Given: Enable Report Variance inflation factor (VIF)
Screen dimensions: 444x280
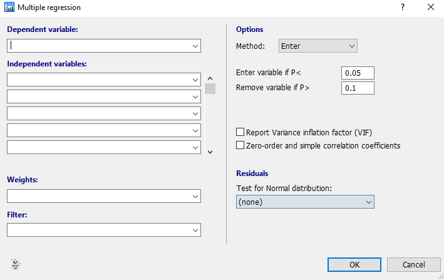Looking at the screenshot, I should pyautogui.click(x=240, y=132).
